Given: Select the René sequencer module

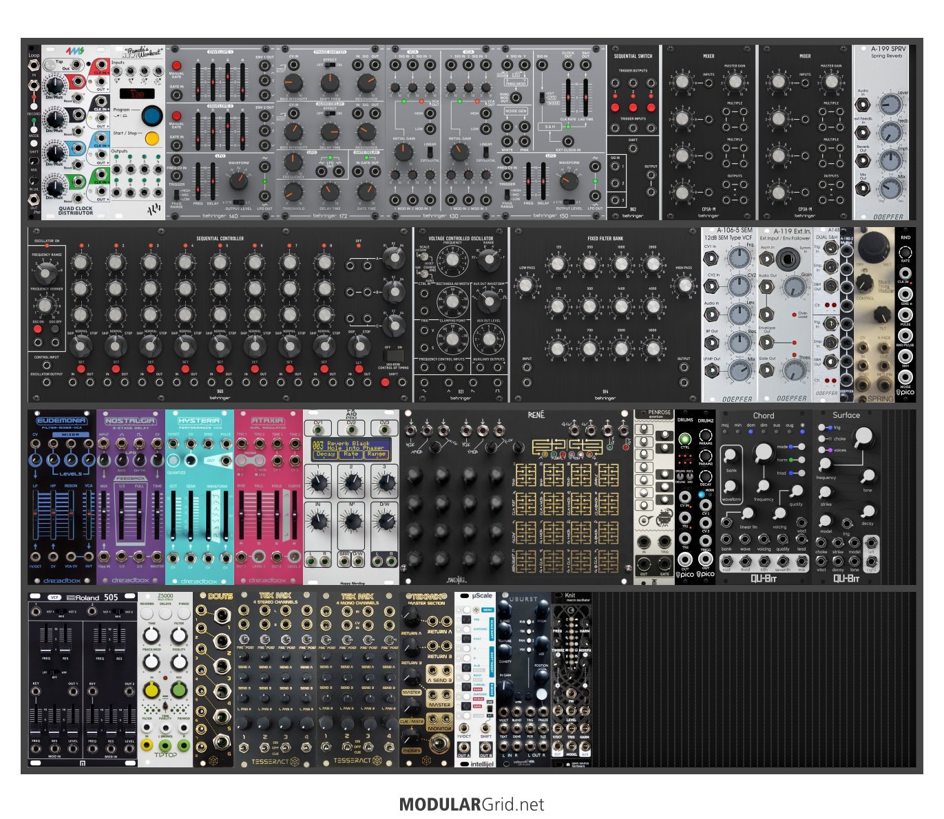Looking at the screenshot, I should 516,497.
